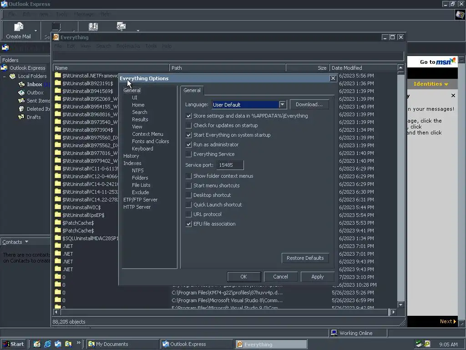Click results vertical scrollbar down arrow
The image size is (466, 350).
[x=400, y=304]
